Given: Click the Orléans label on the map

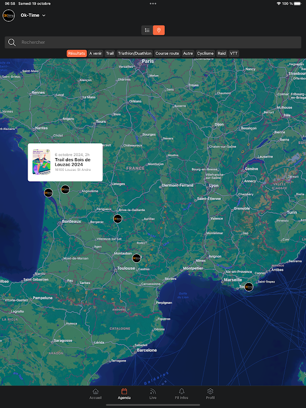Looking at the screenshot, I should [135, 101].
